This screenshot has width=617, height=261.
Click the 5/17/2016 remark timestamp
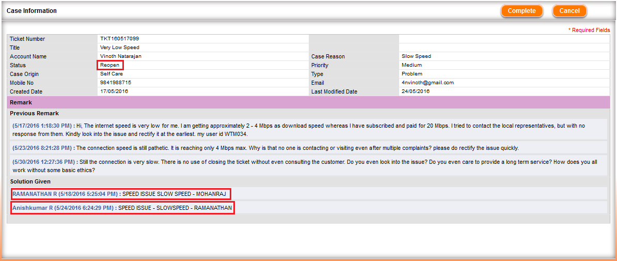point(43,126)
